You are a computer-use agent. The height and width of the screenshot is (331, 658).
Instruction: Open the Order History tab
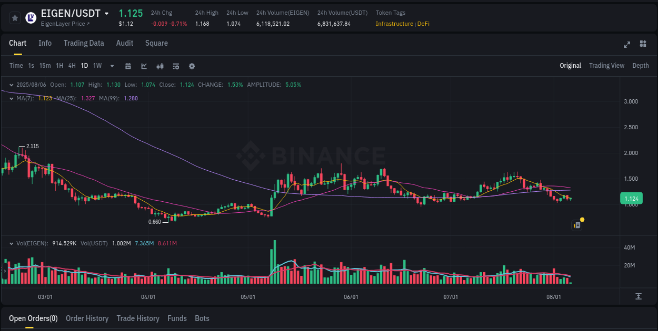point(87,318)
